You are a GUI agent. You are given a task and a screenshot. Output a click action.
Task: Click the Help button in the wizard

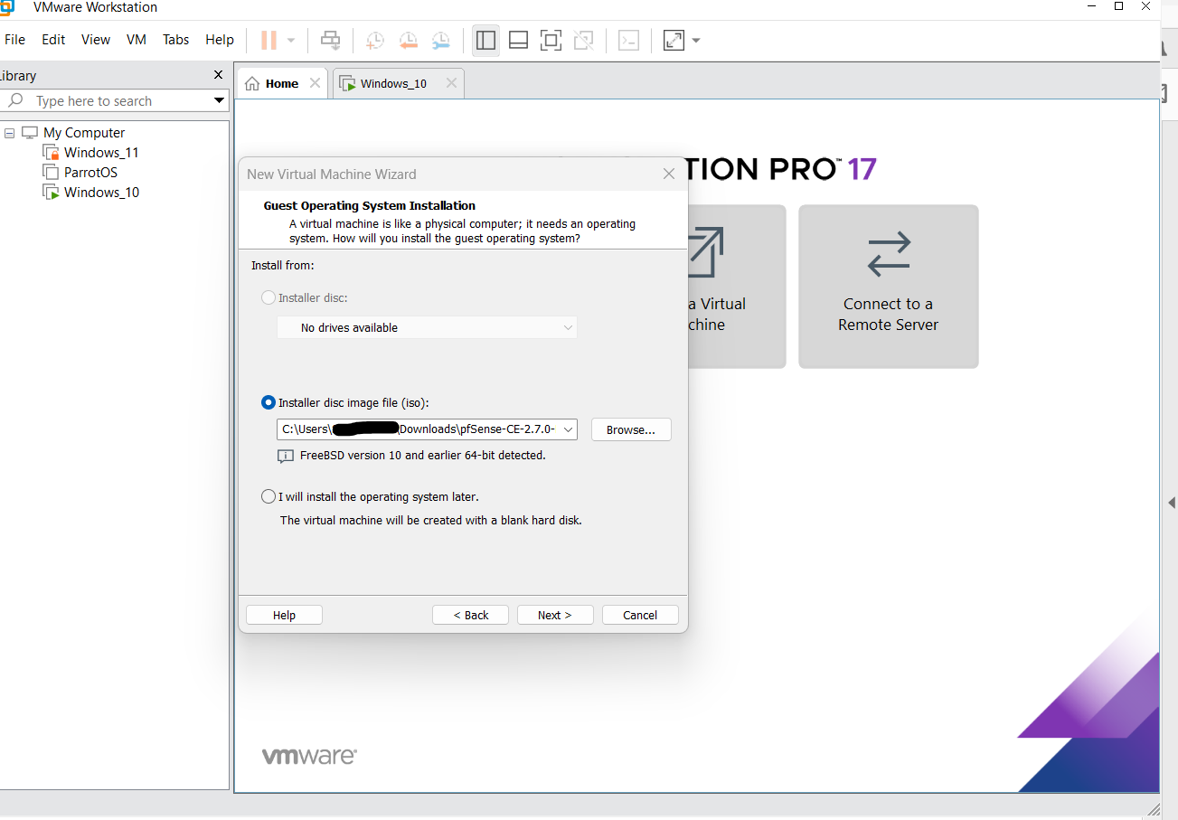tap(284, 615)
